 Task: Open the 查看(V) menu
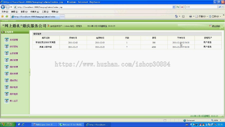pos(24,11)
